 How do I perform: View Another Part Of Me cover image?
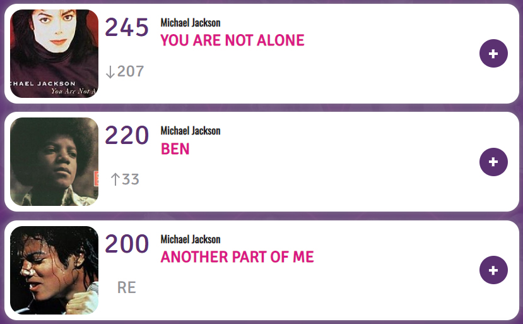[54, 270]
